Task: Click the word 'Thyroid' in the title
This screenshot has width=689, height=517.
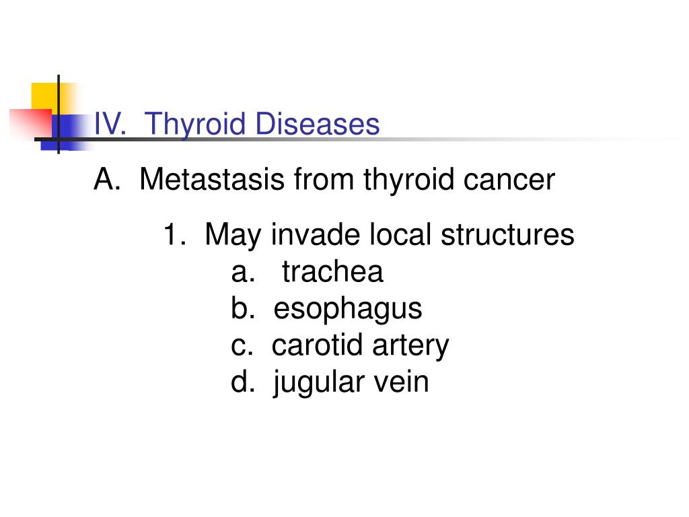Action: (195, 125)
